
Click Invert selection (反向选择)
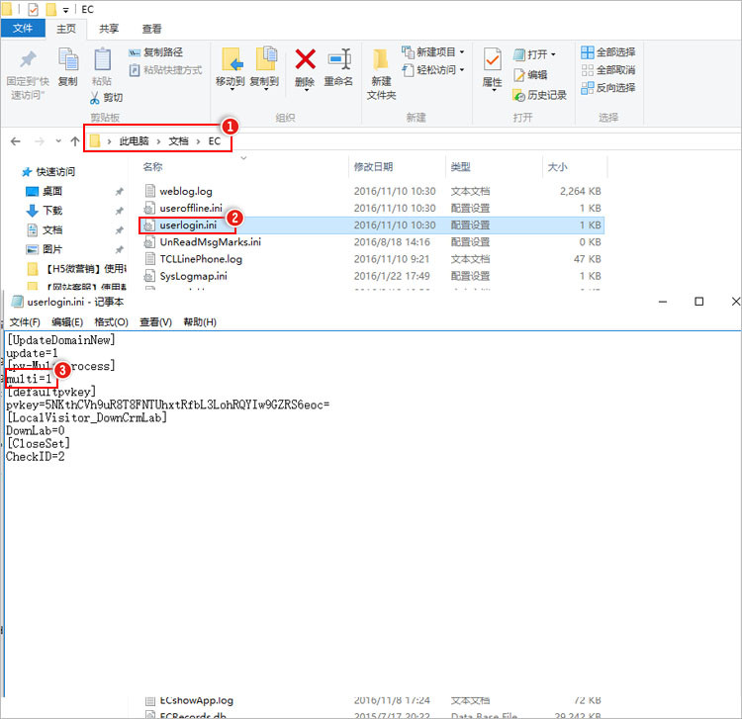608,87
